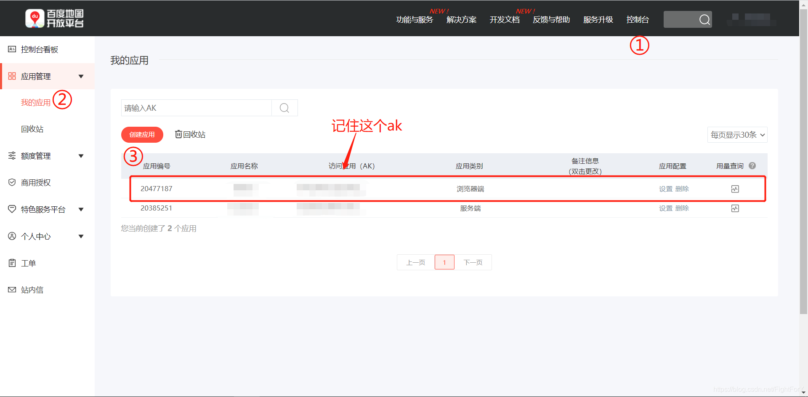Select sidebar 回收站 under 应用管理
This screenshot has height=397, width=808.
coord(32,129)
